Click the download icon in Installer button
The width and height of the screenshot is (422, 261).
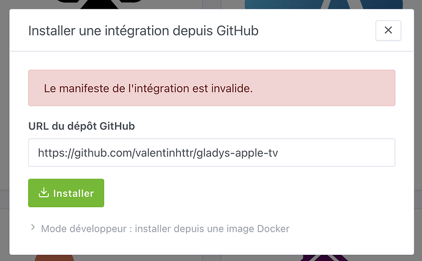coord(43,193)
